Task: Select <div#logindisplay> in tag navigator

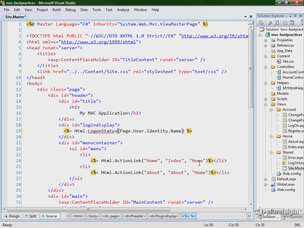Action: 164,216
